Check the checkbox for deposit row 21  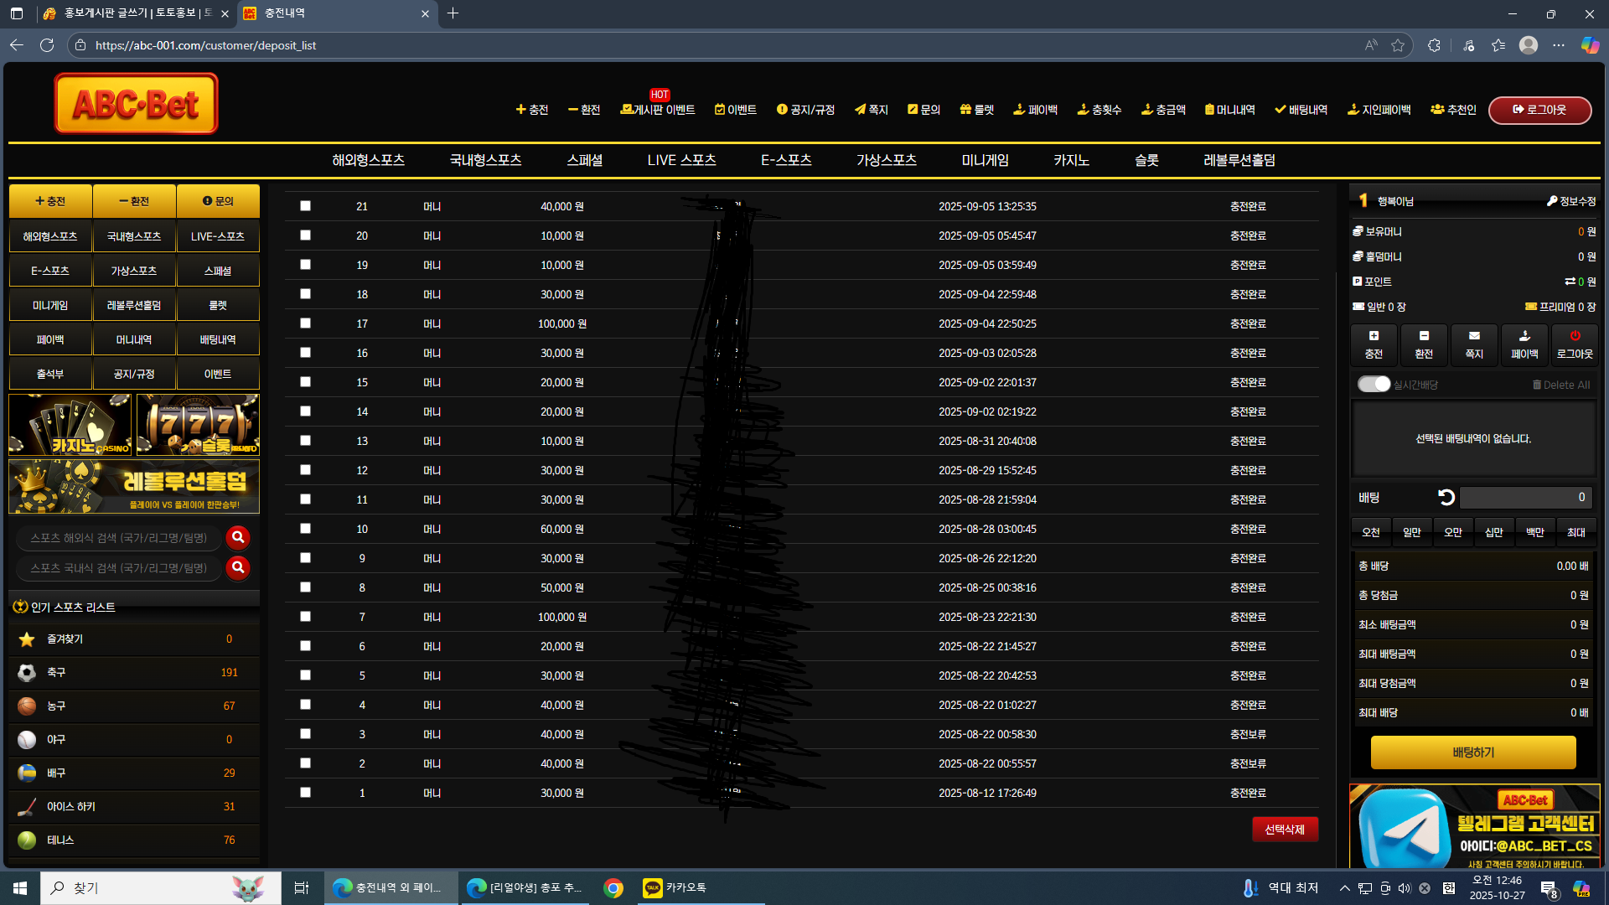(x=305, y=206)
